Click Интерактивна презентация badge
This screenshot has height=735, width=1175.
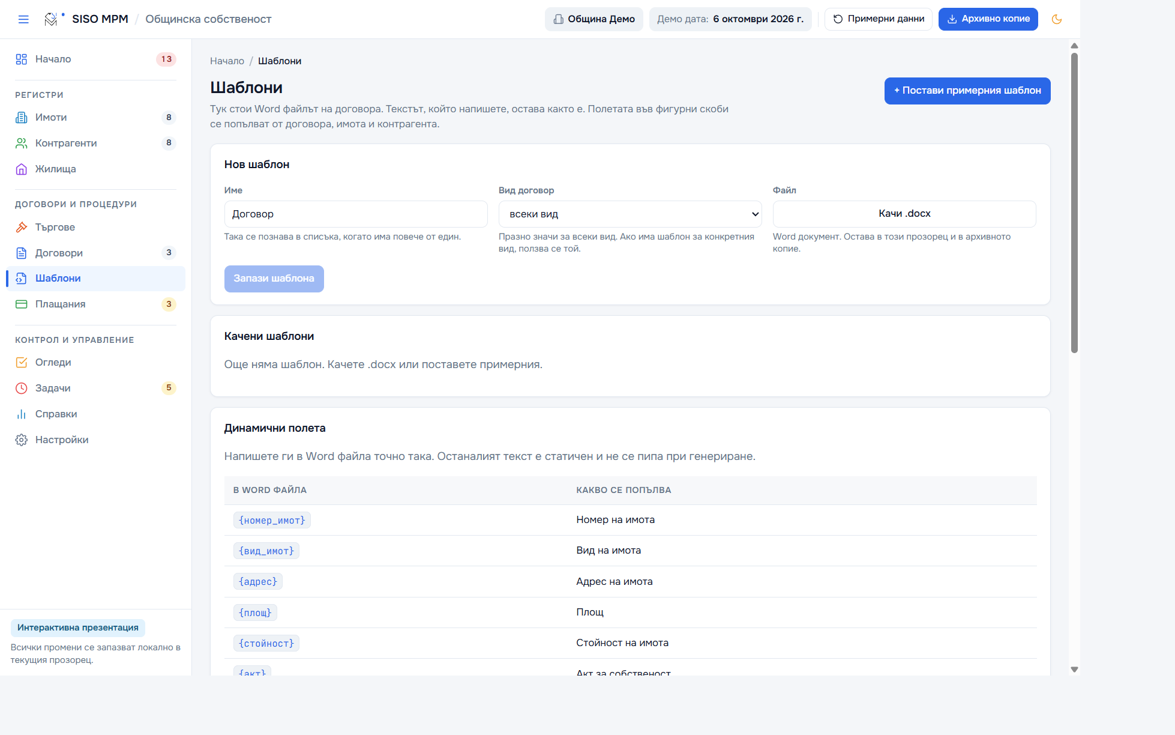(78, 628)
